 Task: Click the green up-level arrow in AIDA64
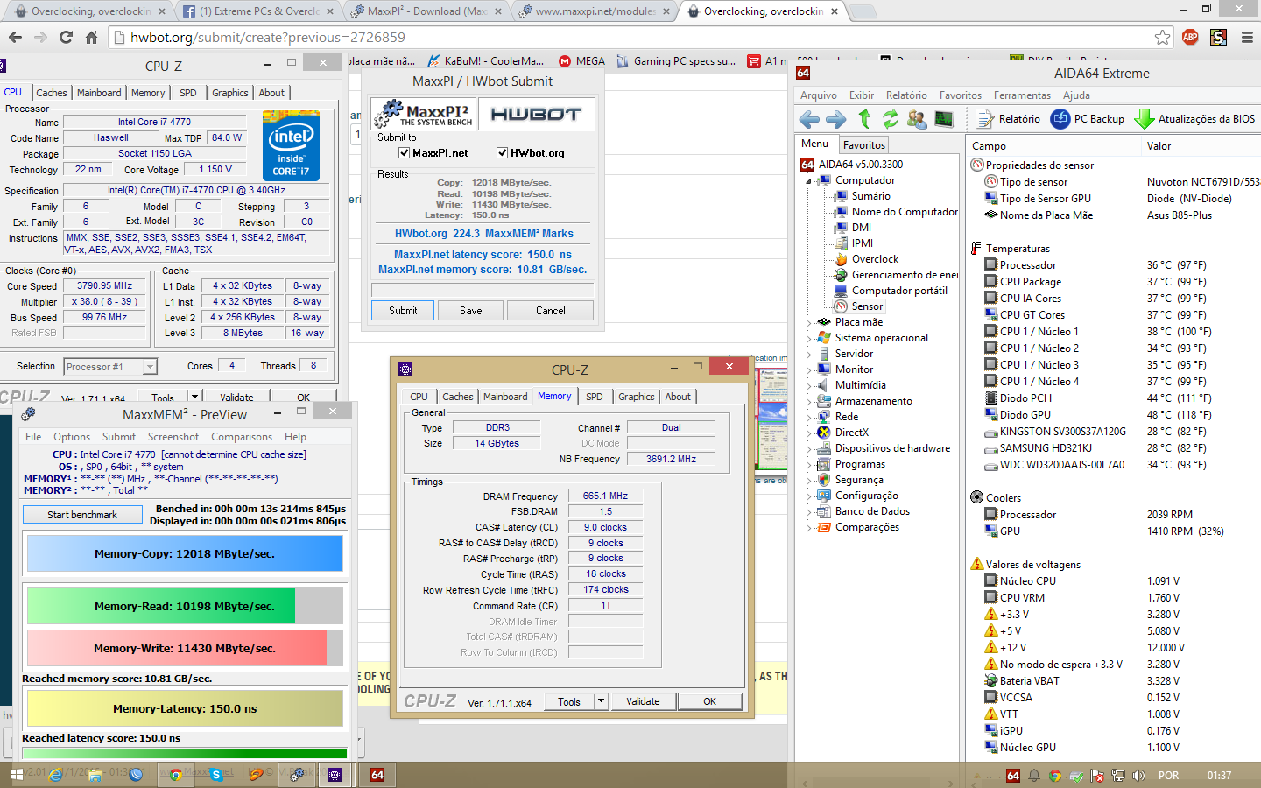tap(864, 119)
